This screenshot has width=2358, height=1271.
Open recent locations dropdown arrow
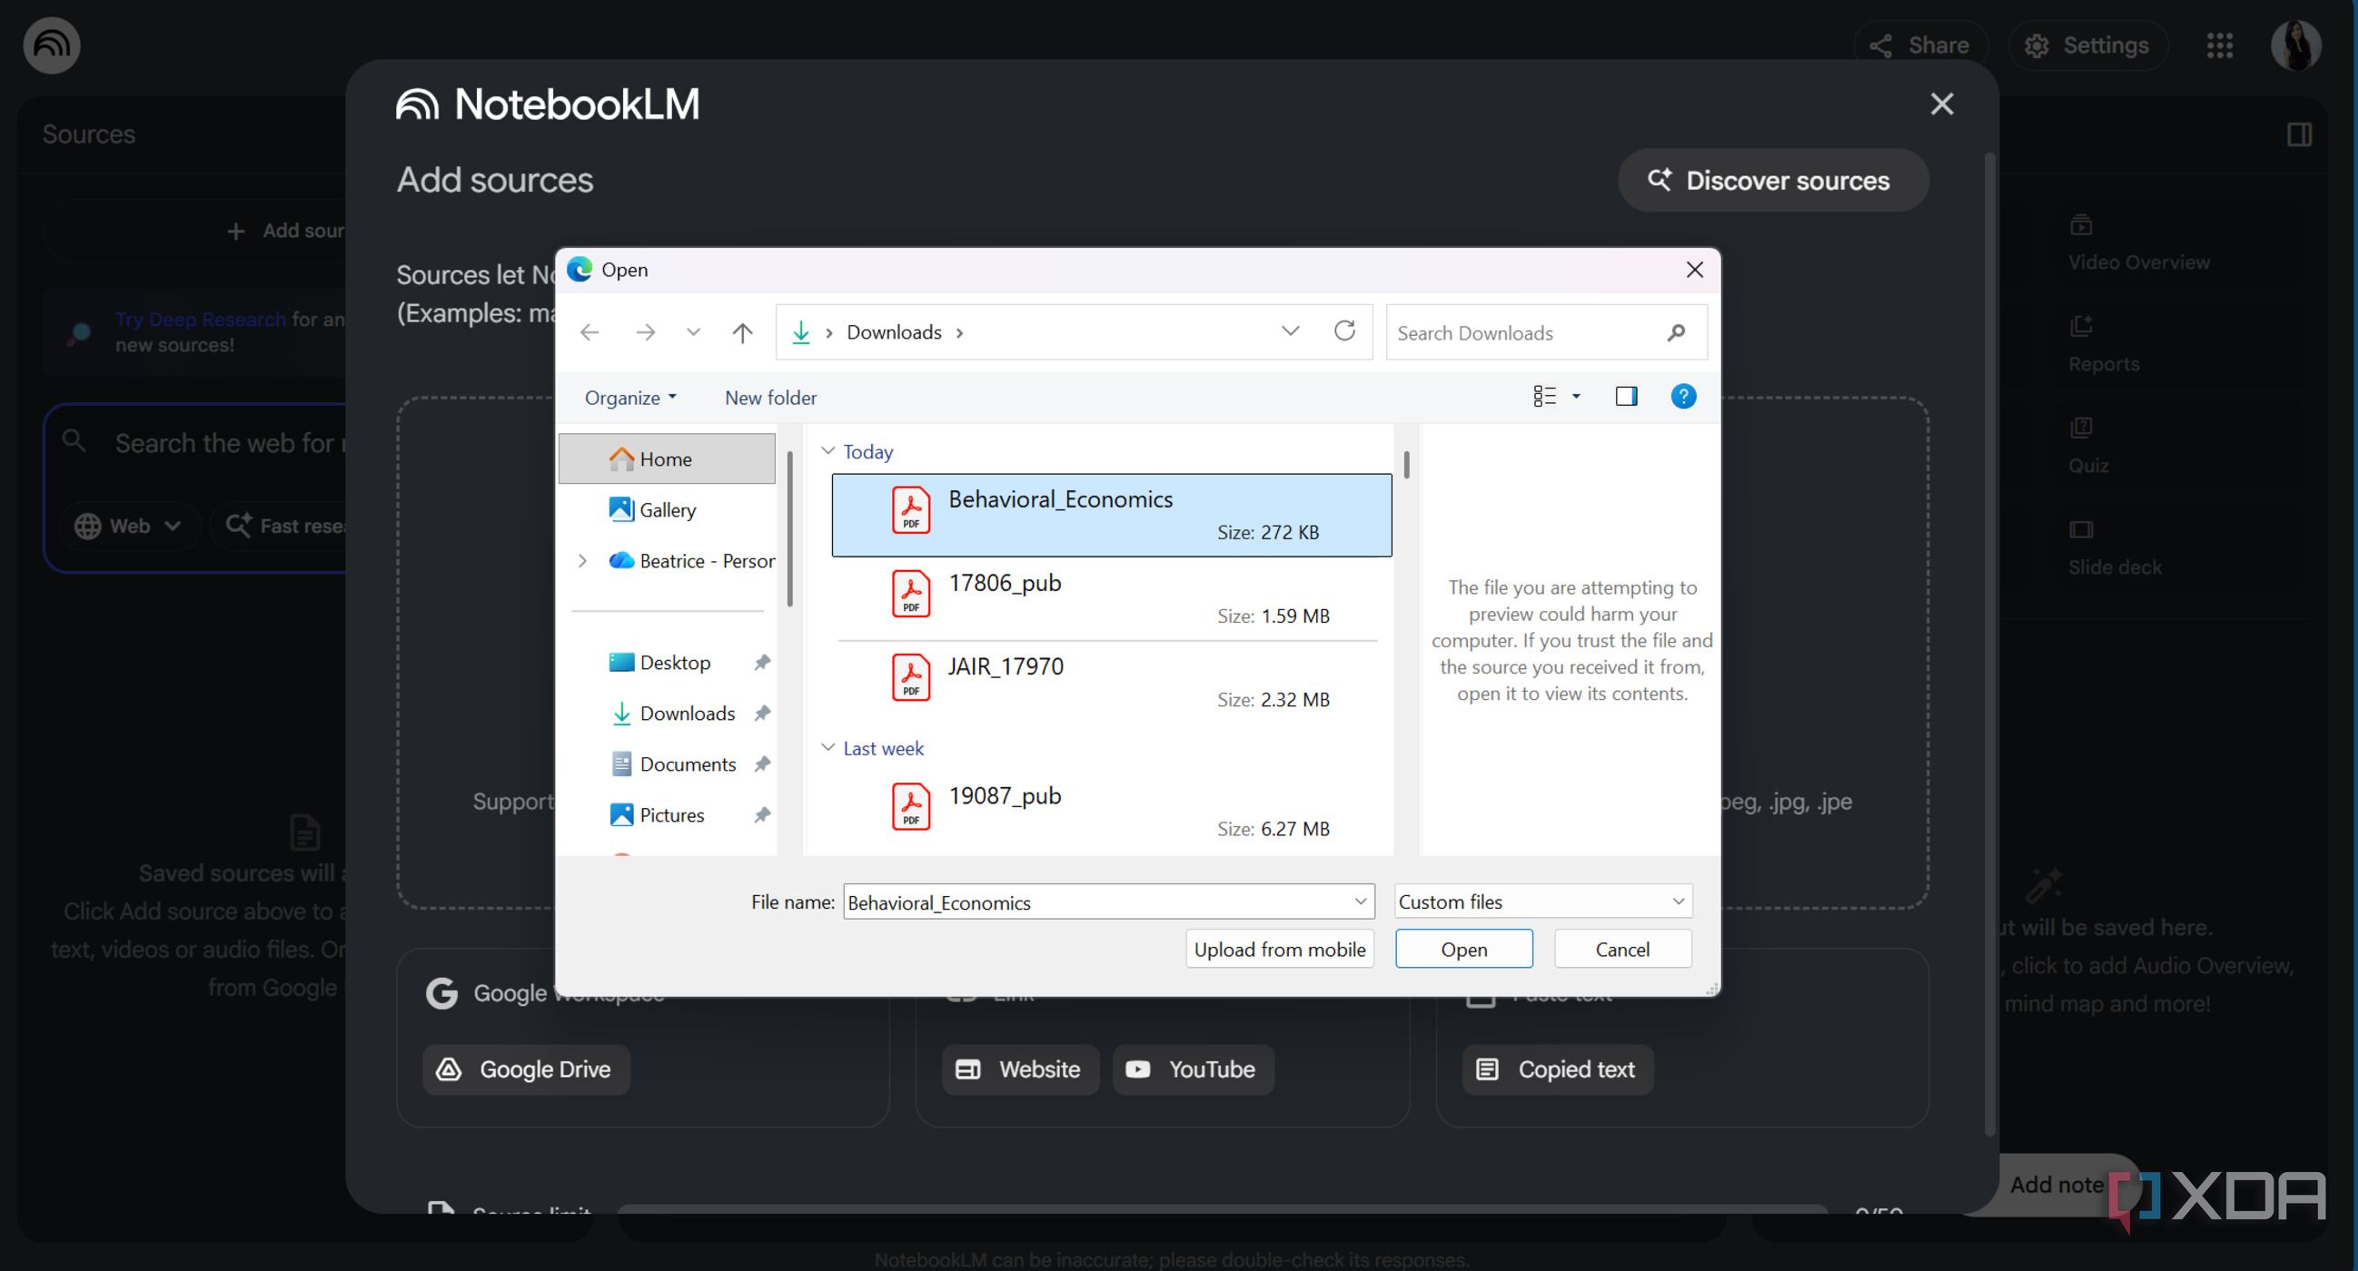[x=693, y=332]
